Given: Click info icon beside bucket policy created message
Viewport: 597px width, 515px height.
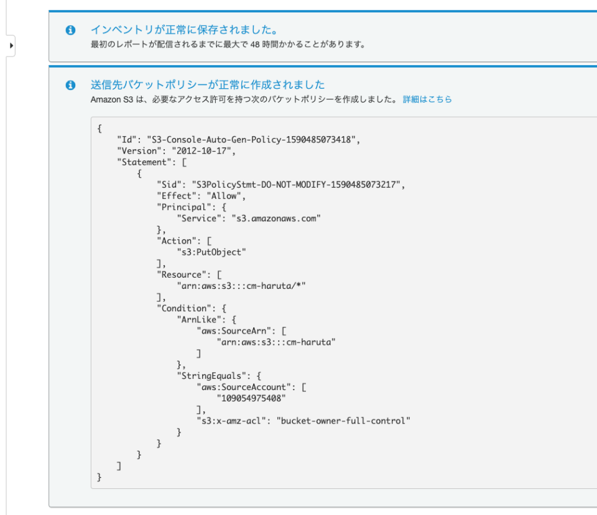Looking at the screenshot, I should (x=70, y=85).
